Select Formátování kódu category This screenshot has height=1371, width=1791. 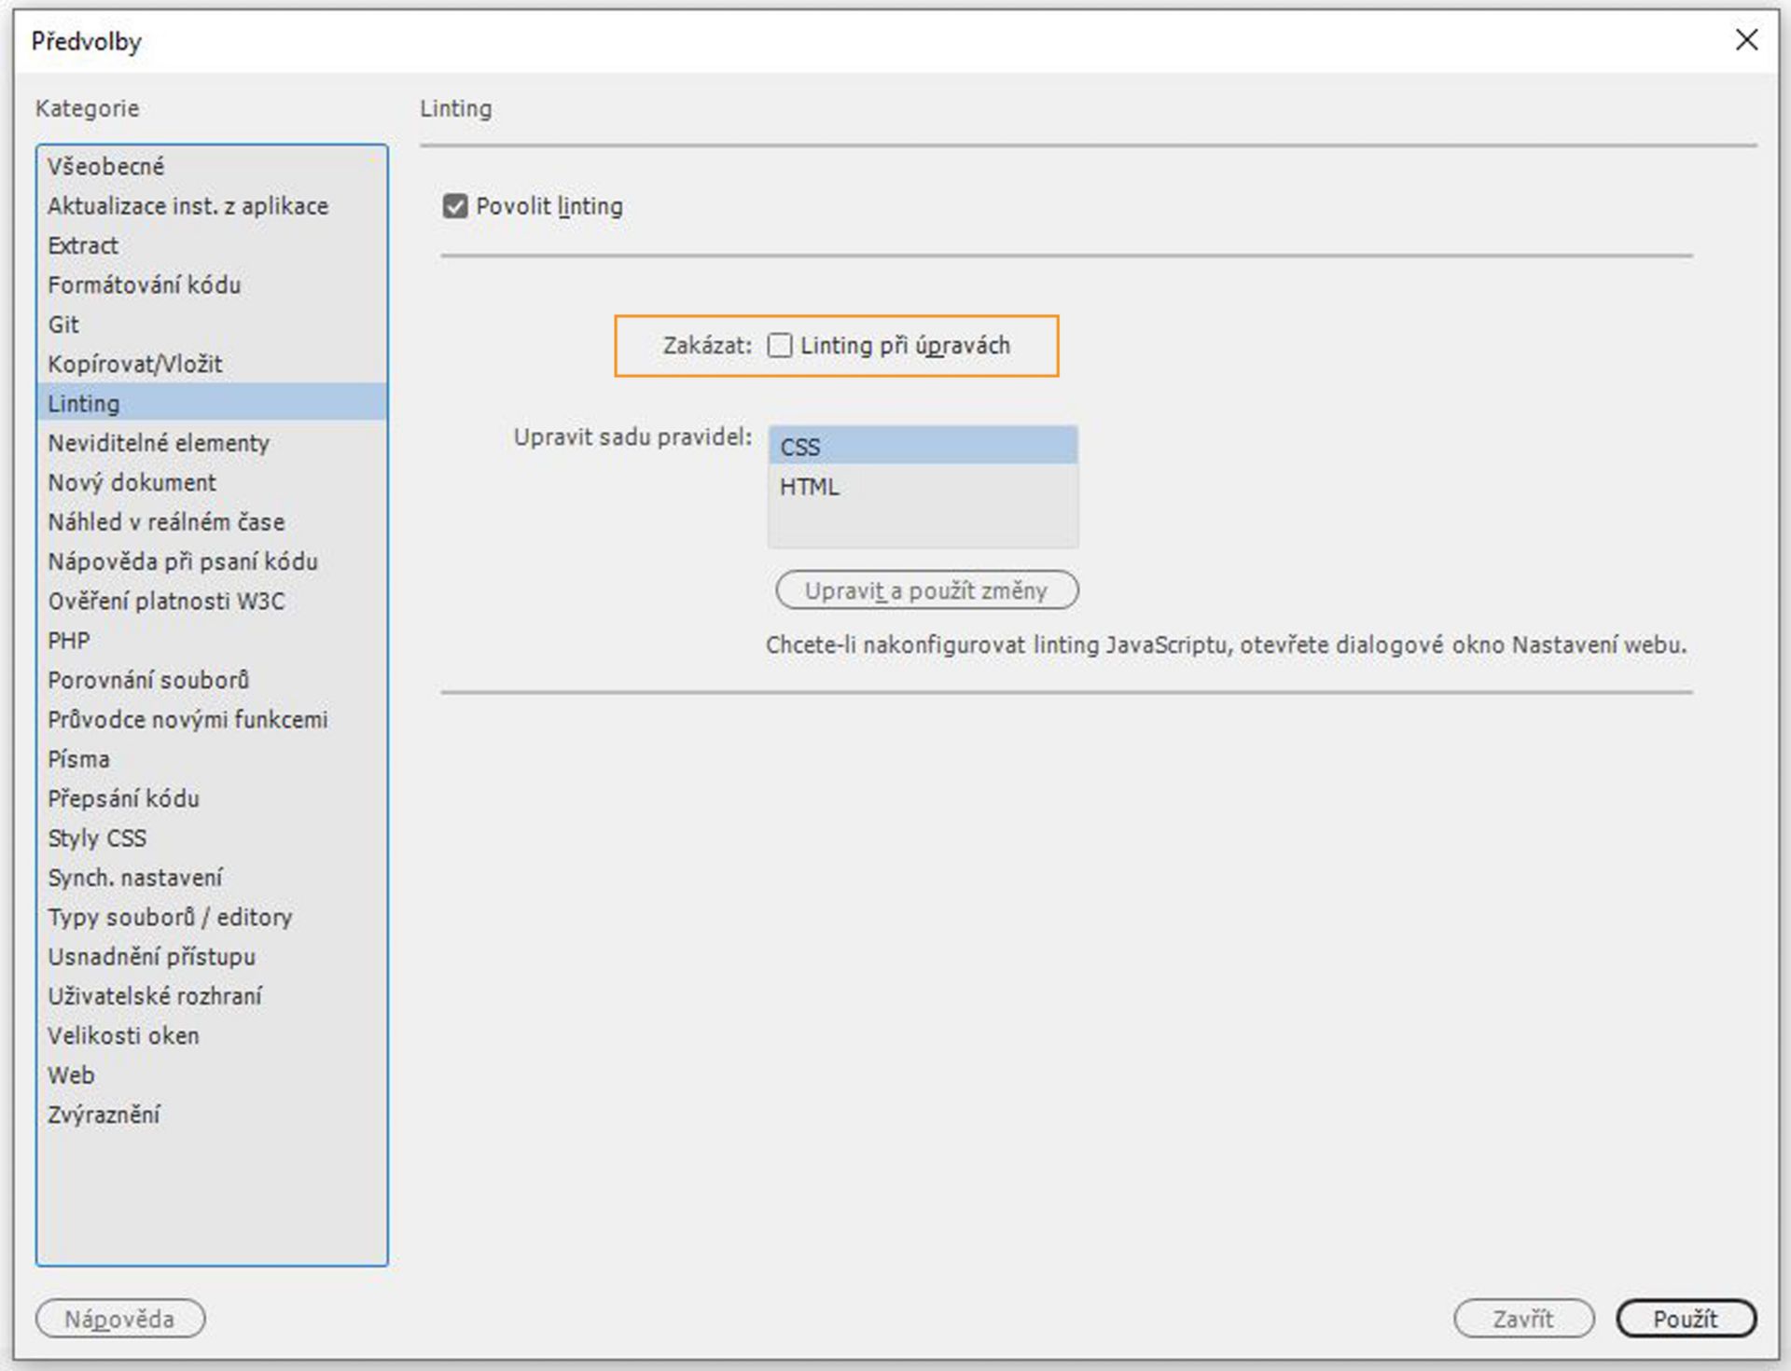click(145, 285)
